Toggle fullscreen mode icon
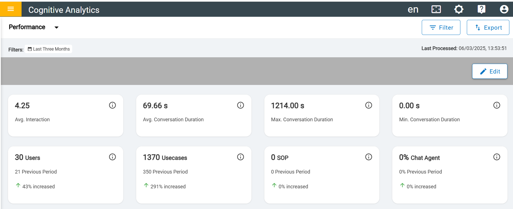This screenshot has height=209, width=513. (436, 9)
